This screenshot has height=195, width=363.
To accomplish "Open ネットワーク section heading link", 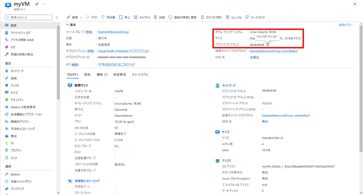I will (x=229, y=85).
